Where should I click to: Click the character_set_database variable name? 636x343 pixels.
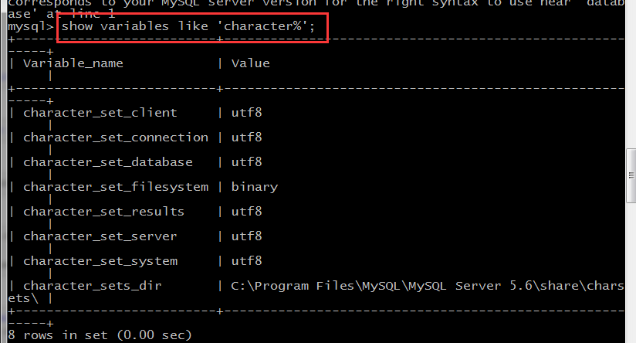(108, 162)
